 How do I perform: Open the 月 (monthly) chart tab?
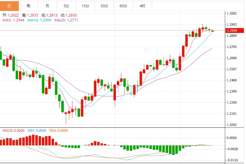tap(47, 6)
